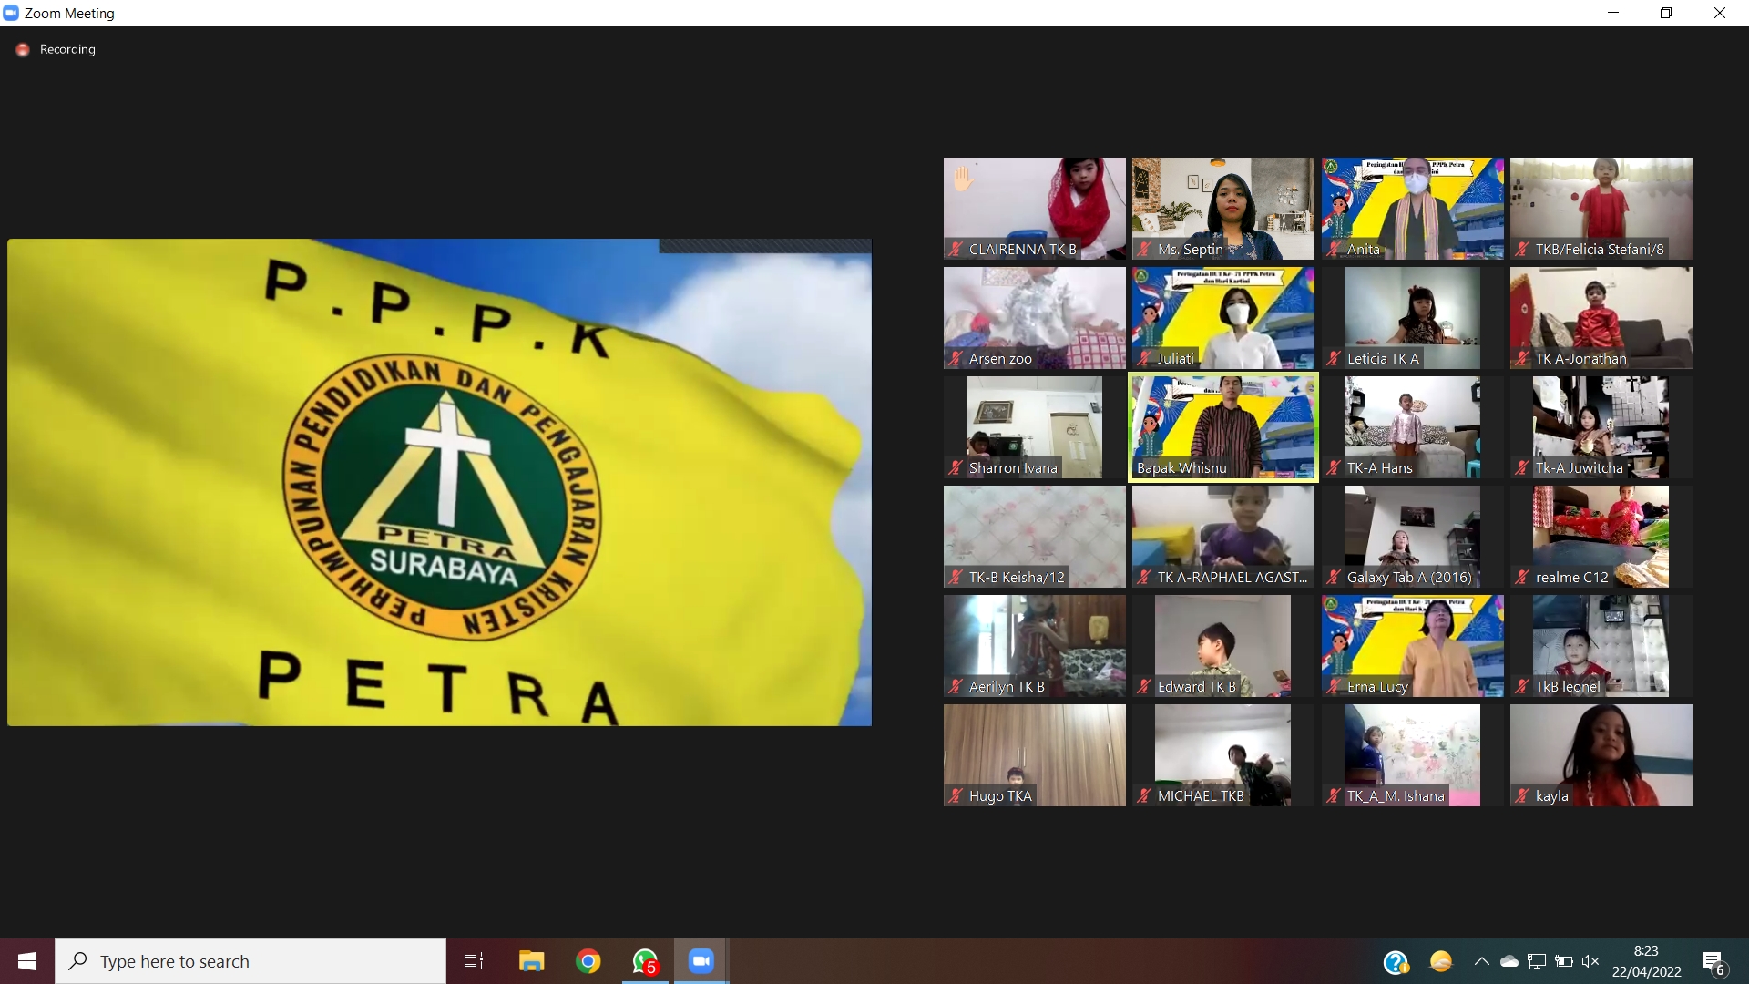Select Ms. Septin video tile

pos(1223,209)
